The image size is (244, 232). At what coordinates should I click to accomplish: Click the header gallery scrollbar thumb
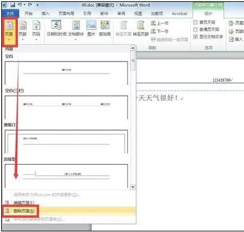[x=133, y=60]
